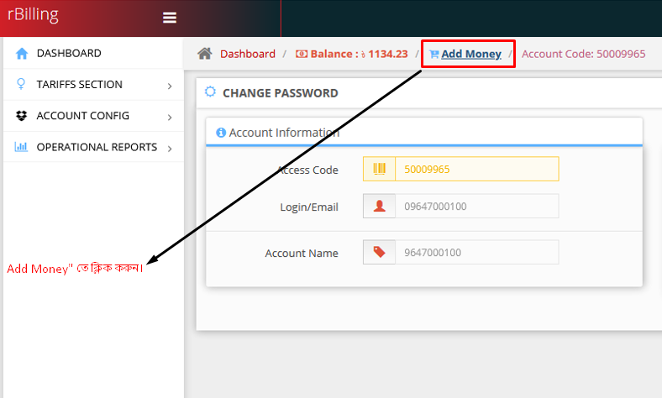
Task: Click the Account Name input field
Action: coord(476,252)
